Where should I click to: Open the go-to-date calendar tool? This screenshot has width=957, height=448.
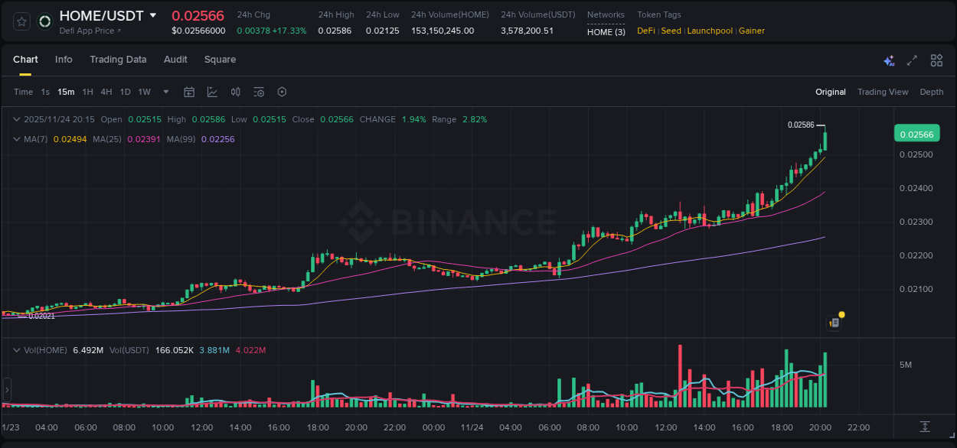[x=189, y=92]
